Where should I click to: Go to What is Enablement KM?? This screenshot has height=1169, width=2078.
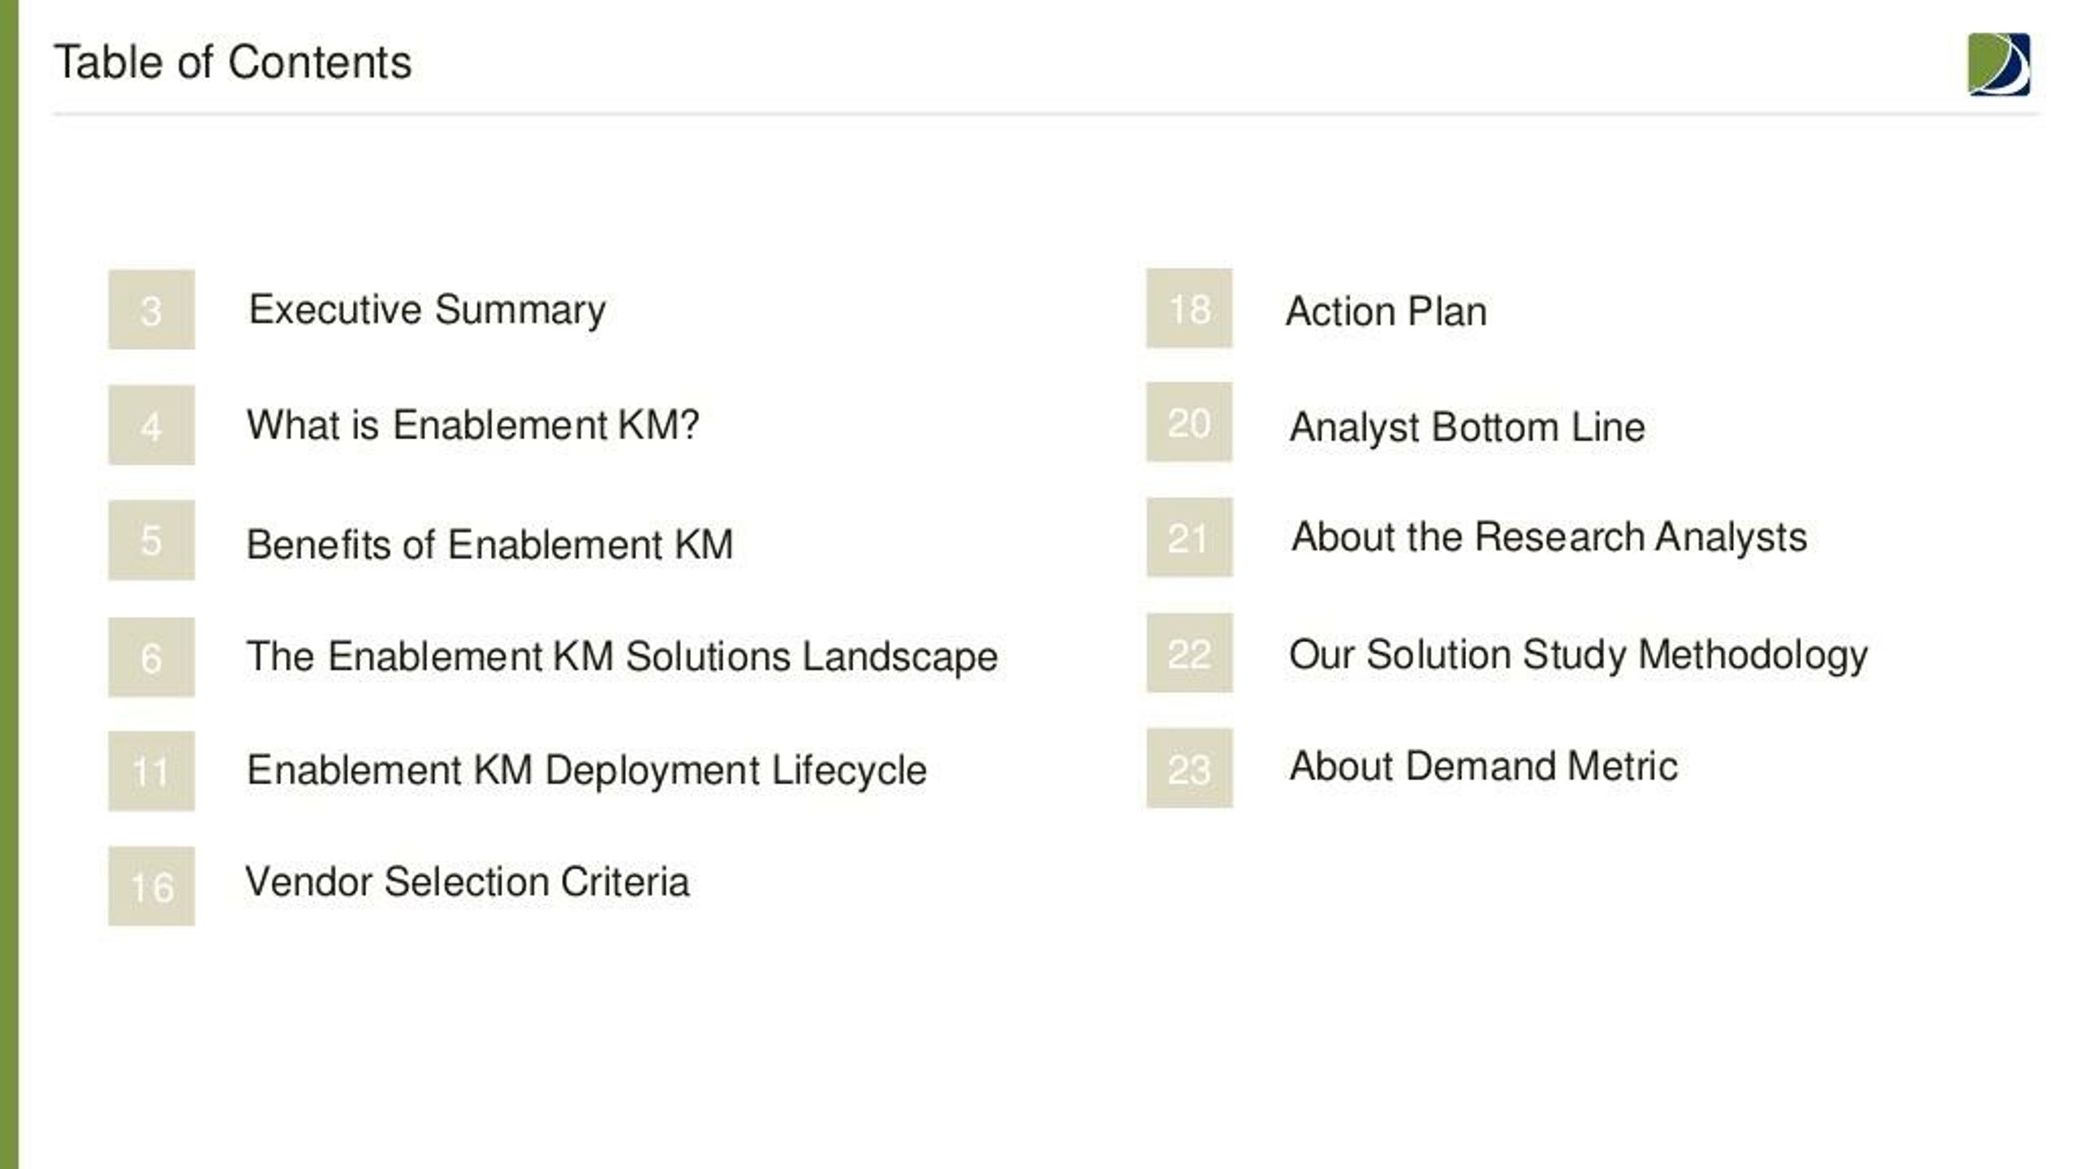pos(472,425)
